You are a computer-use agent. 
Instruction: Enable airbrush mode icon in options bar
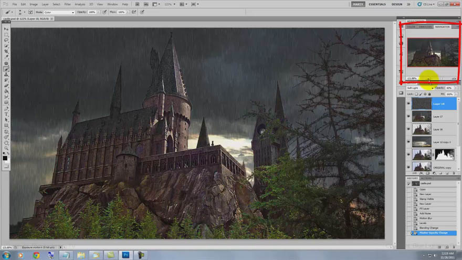[134, 12]
